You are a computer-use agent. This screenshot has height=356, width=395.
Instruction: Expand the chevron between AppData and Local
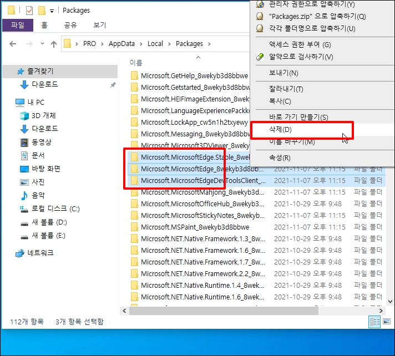click(141, 44)
